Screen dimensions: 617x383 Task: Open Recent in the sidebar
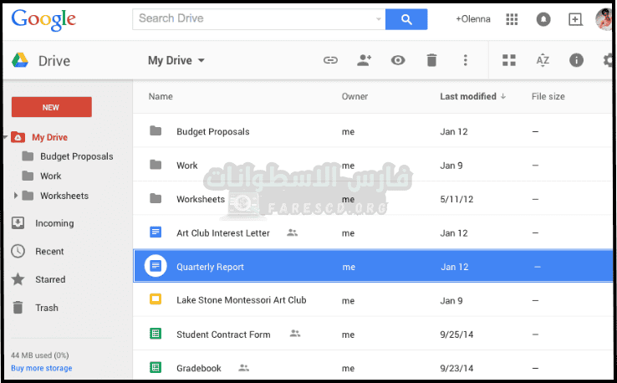(x=49, y=252)
